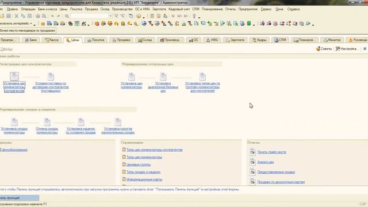Image resolution: width=368 pixels, height=207 pixels.
Task: Click document icon above Установка диапазонов базовых цен
Action: point(163,76)
